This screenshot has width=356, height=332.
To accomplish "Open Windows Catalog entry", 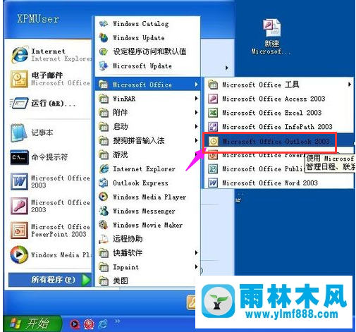I will tap(147, 24).
